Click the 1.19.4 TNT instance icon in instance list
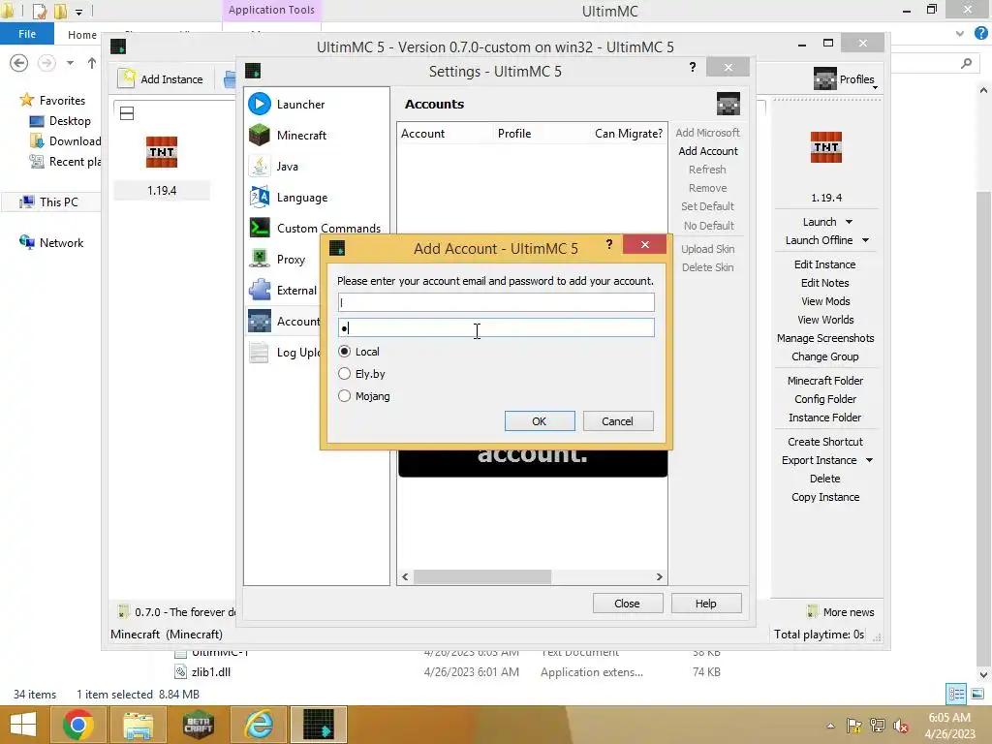The width and height of the screenshot is (992, 744). click(x=162, y=152)
